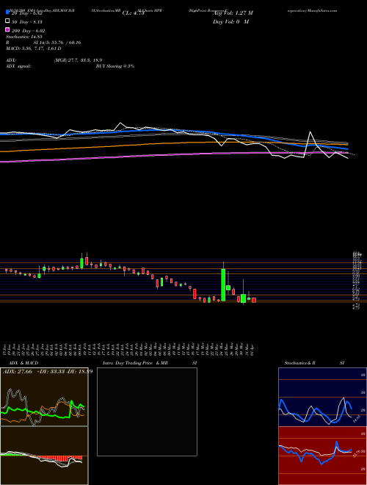
Task: Open the MACD histogram chart panel
Action: [44, 456]
